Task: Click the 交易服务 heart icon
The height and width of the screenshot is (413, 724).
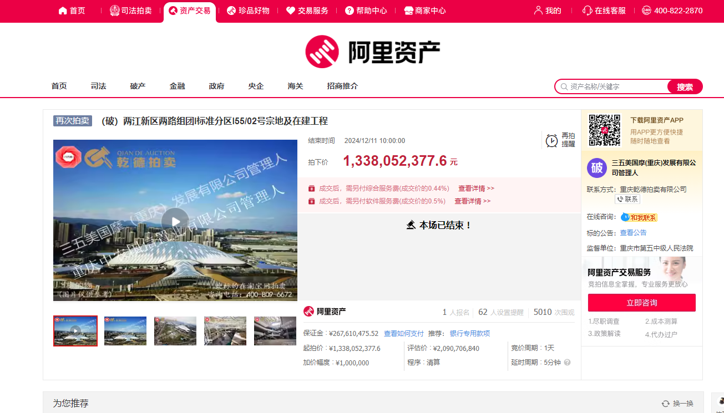Action: click(291, 11)
